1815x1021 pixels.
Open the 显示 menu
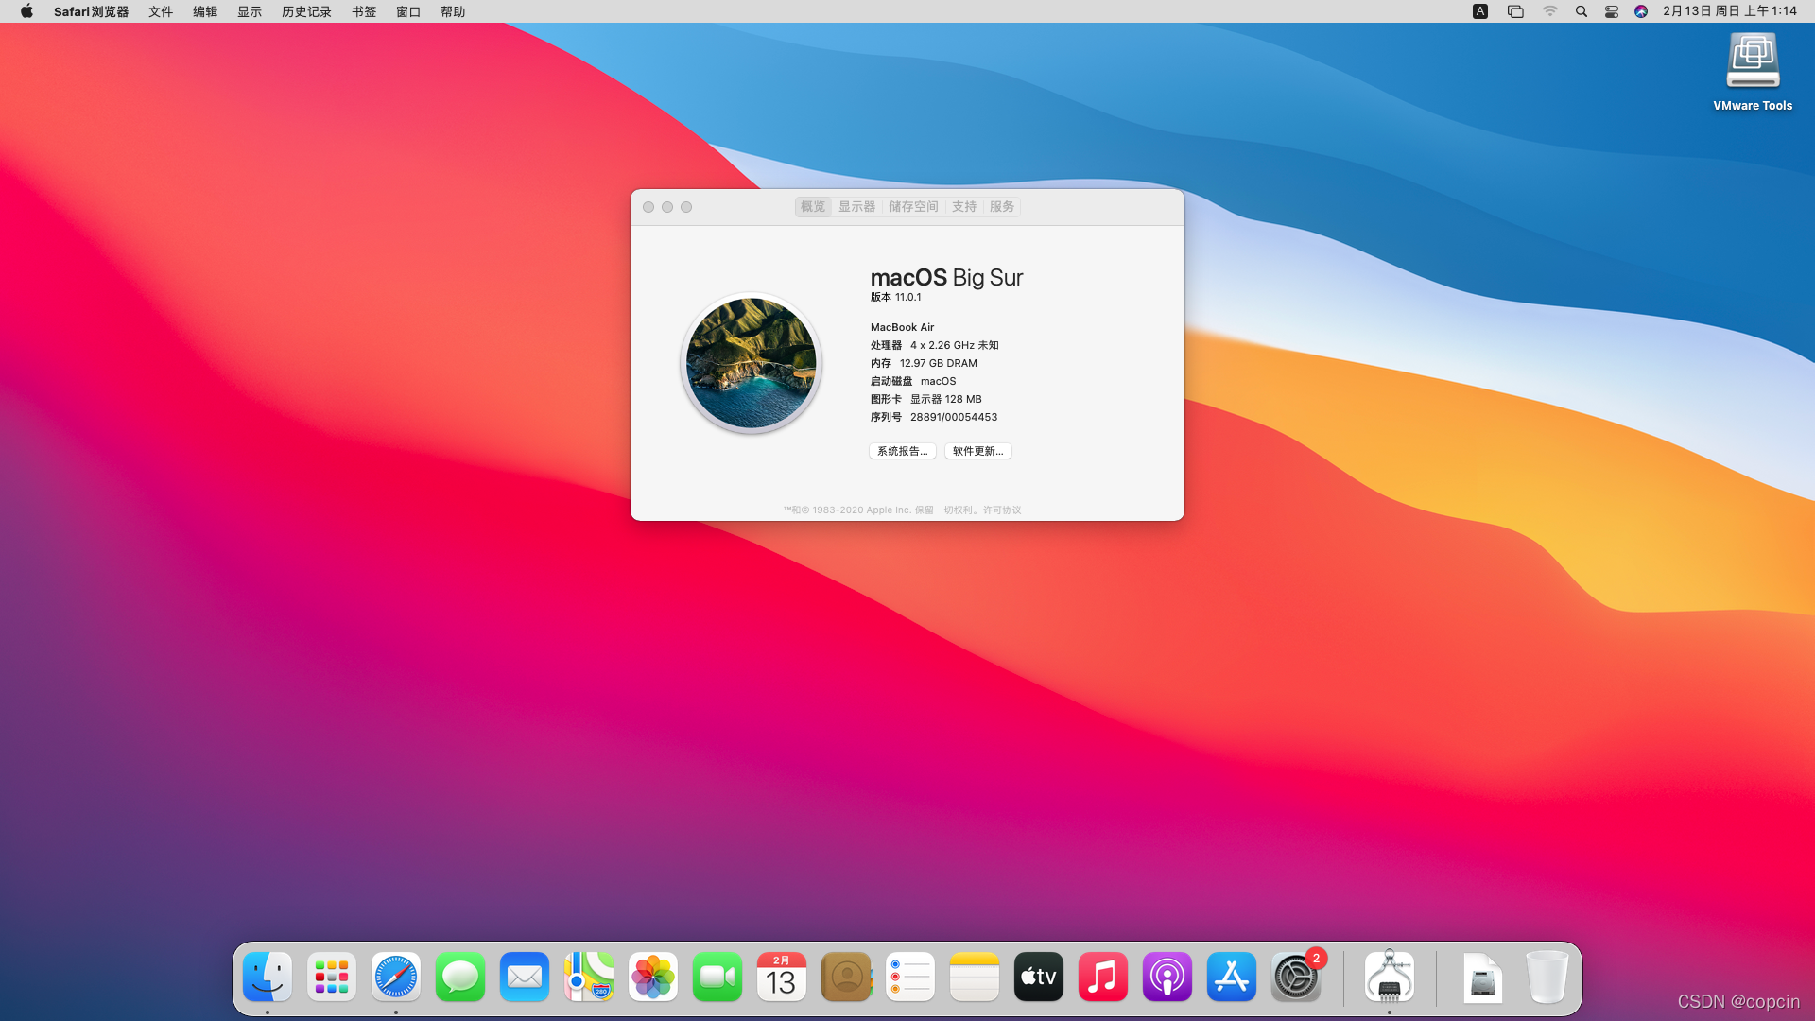click(x=250, y=11)
